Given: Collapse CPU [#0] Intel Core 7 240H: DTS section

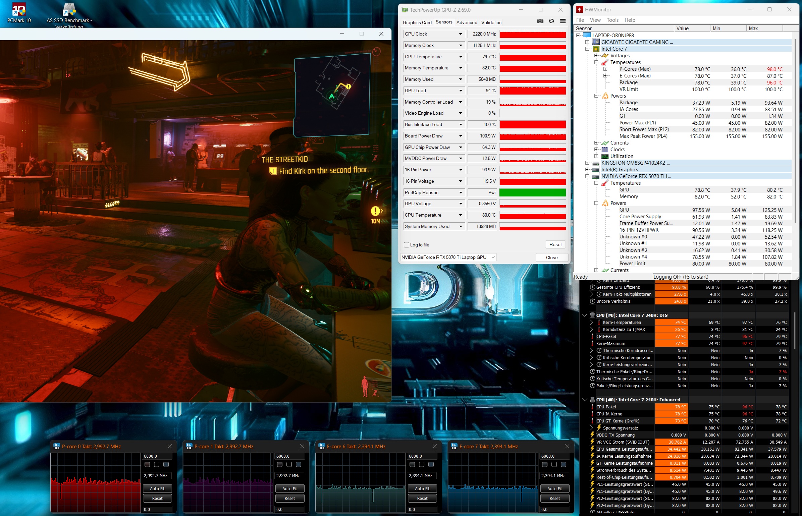Looking at the screenshot, I should [584, 316].
